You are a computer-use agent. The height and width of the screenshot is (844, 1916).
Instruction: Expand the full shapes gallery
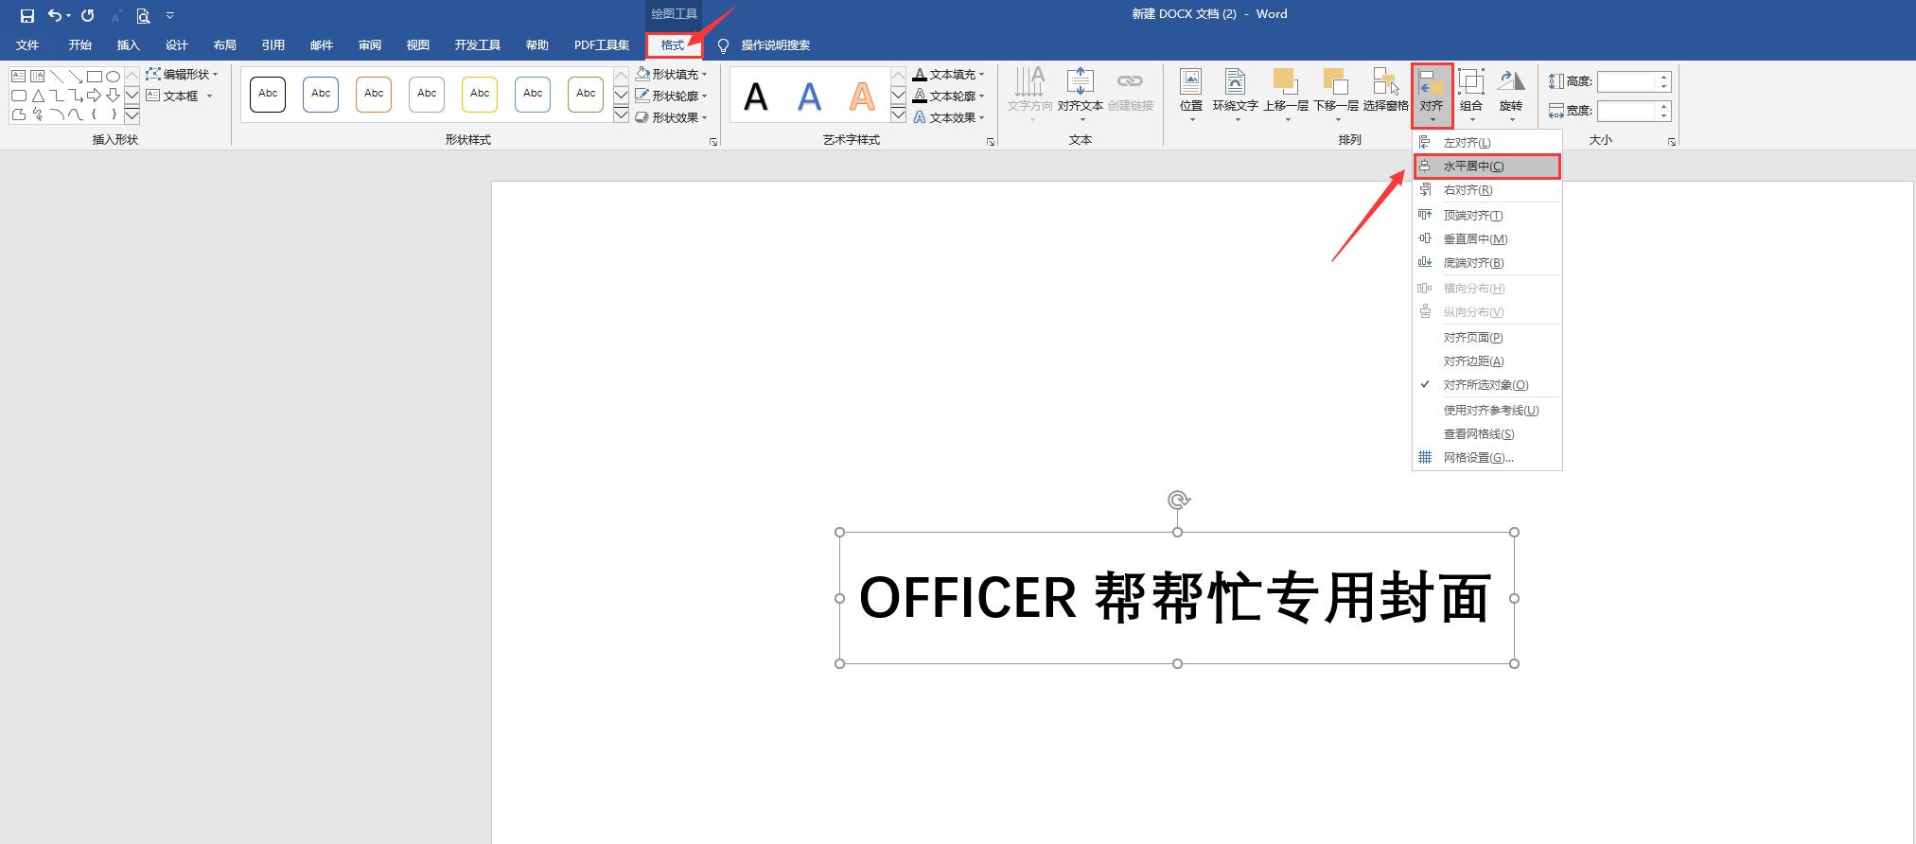[132, 115]
